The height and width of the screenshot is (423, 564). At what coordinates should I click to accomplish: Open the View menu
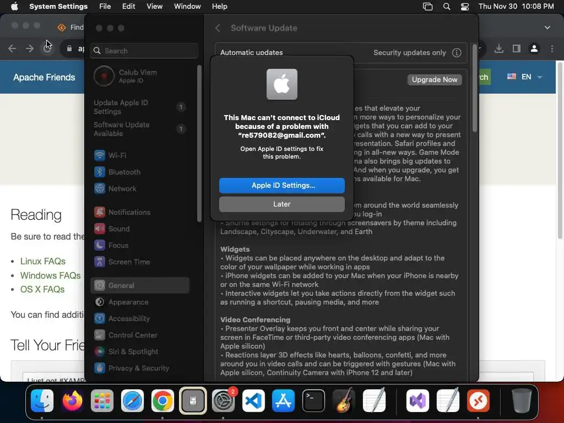pos(154,7)
